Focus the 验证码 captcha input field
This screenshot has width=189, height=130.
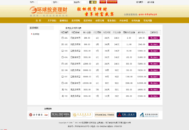84,2
